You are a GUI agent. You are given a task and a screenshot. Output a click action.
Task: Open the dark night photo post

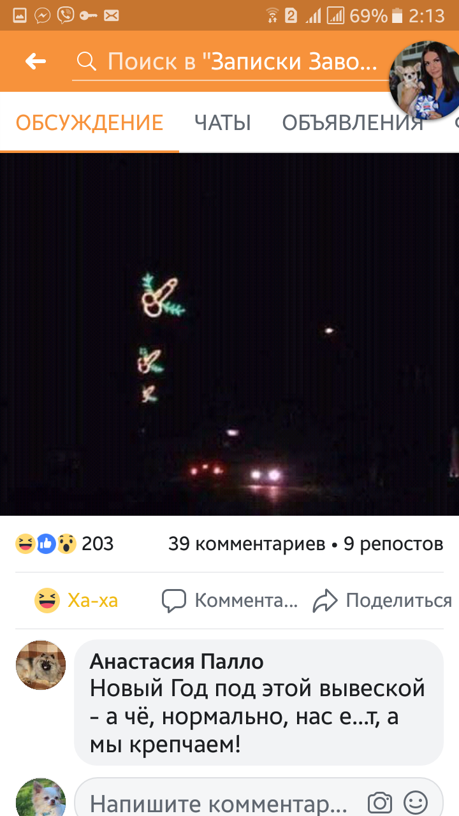tap(229, 334)
